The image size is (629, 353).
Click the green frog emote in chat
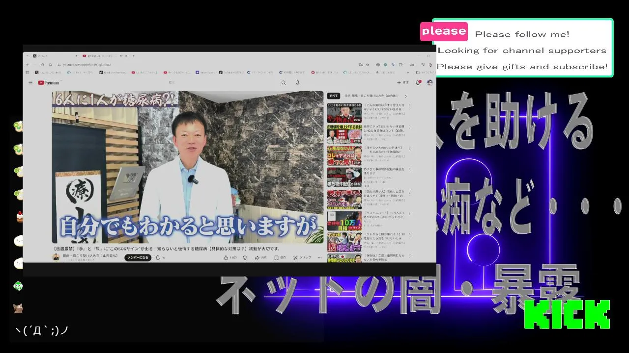tap(18, 286)
